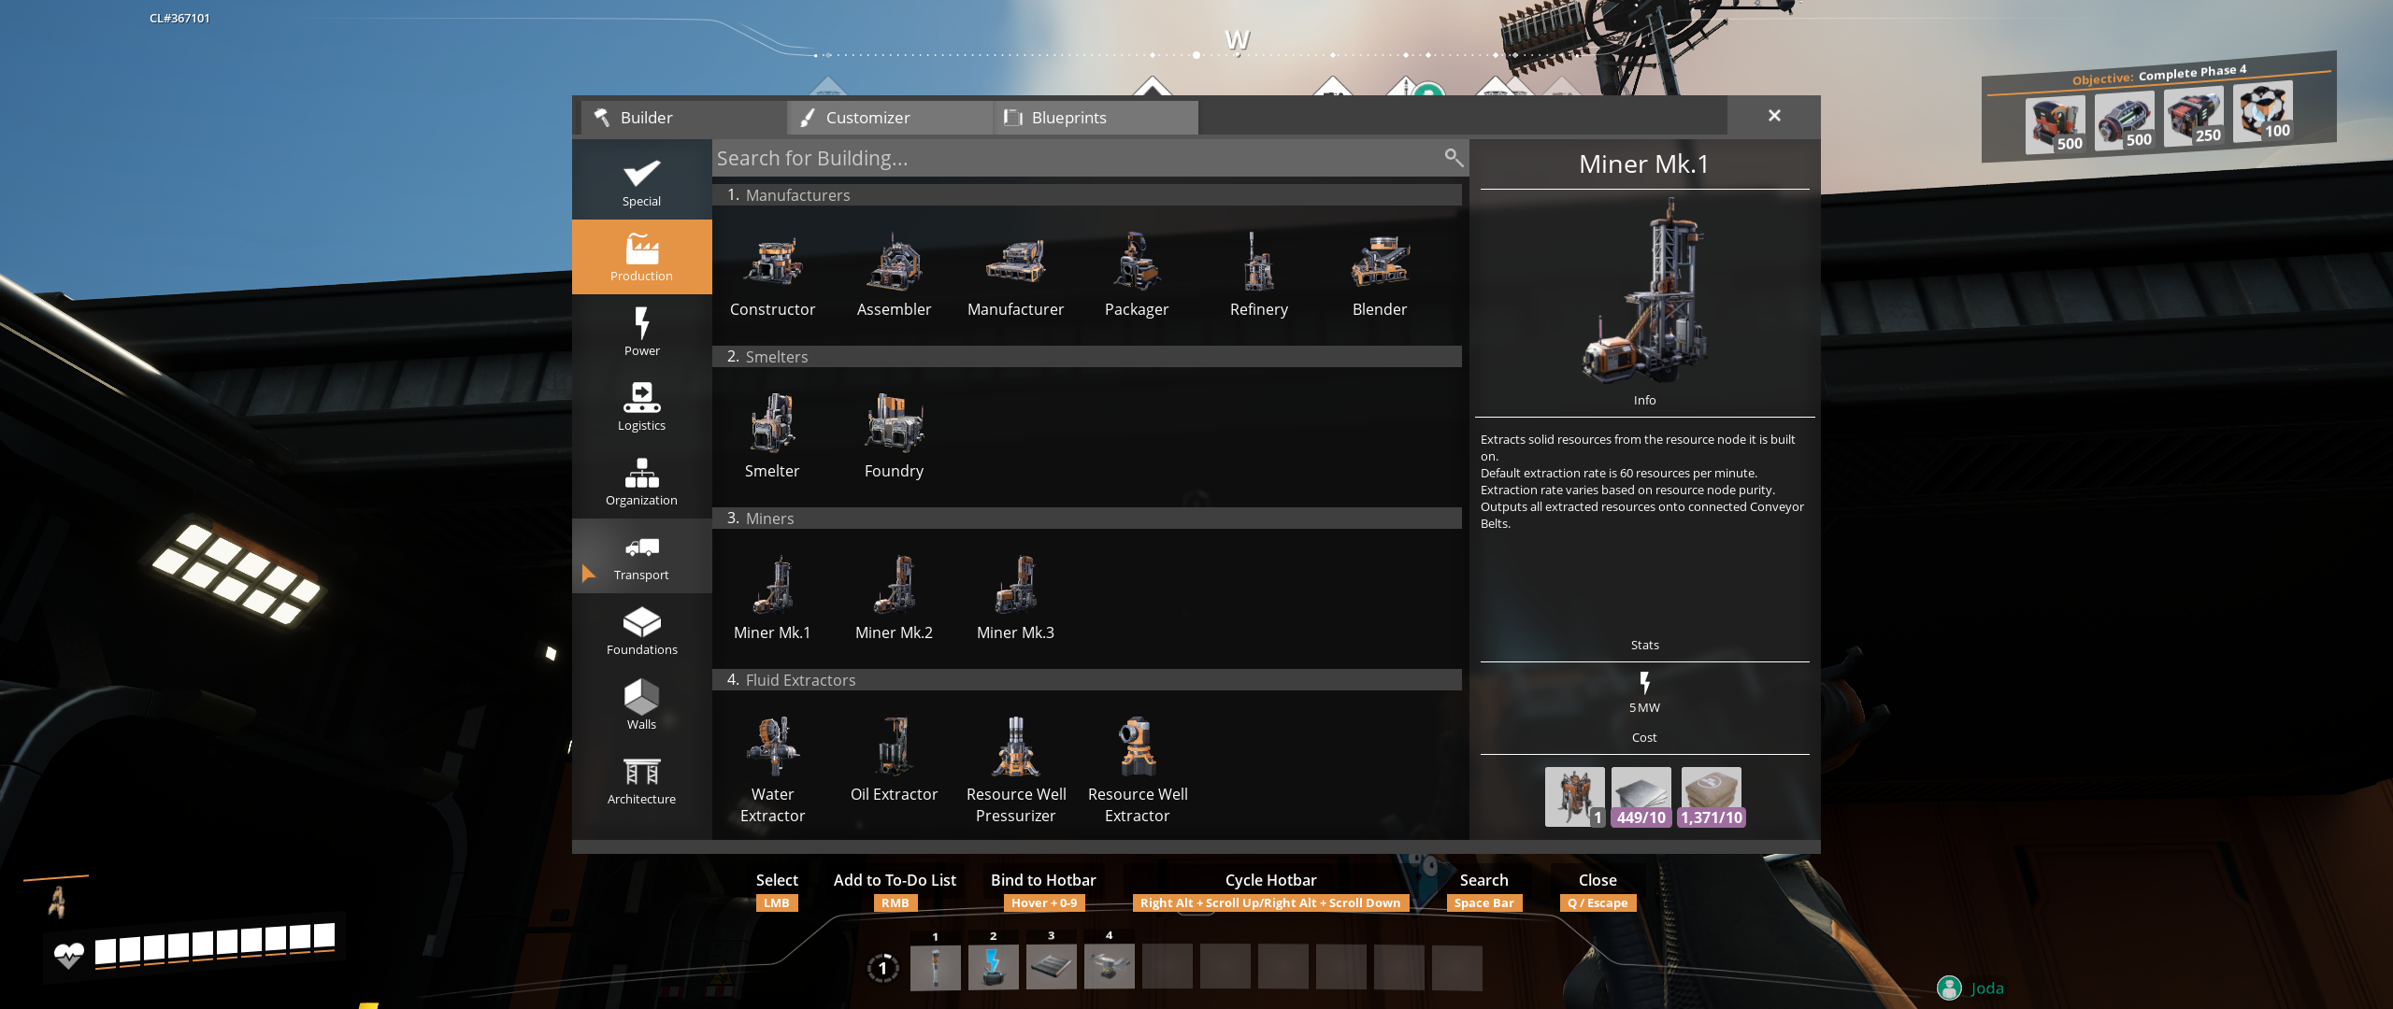
Task: Click the Fluid Extractors section header
Action: tap(1087, 679)
